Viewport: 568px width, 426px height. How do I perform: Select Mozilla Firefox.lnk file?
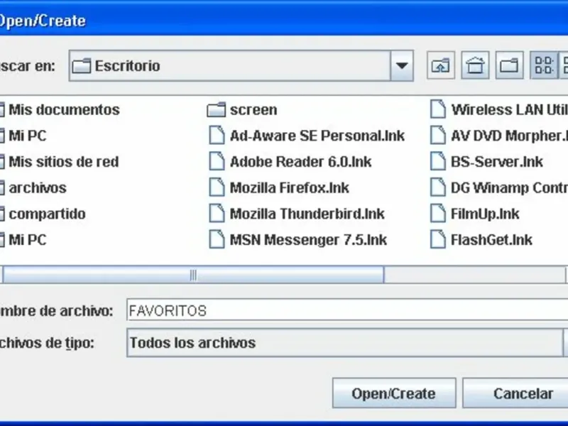290,188
